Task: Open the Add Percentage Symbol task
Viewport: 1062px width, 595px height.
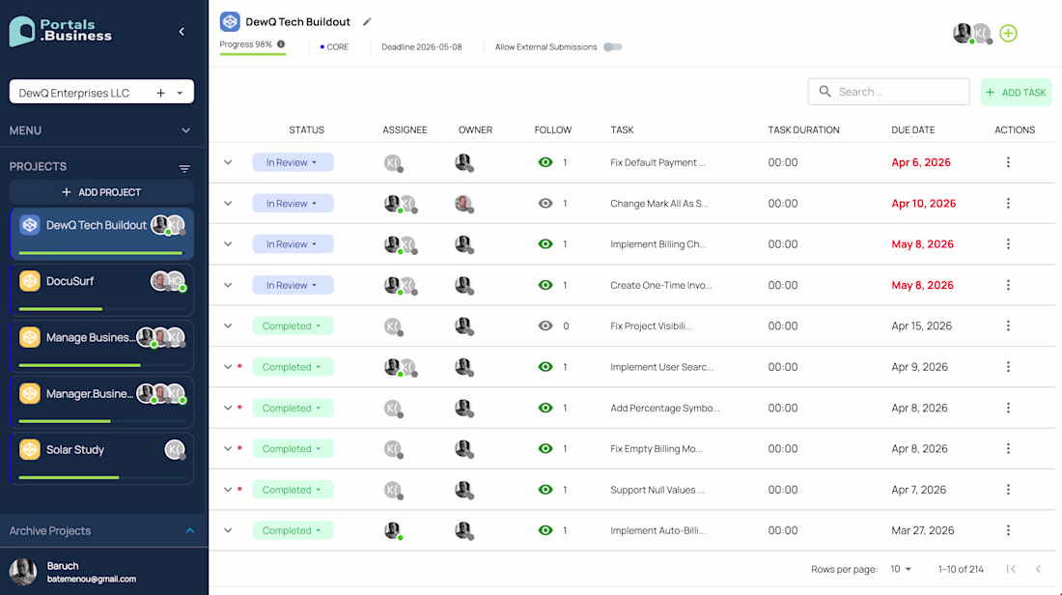Action: [x=664, y=408]
